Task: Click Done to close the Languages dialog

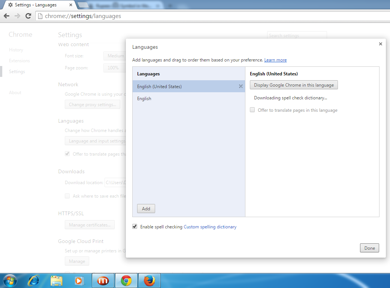Action: 370,248
